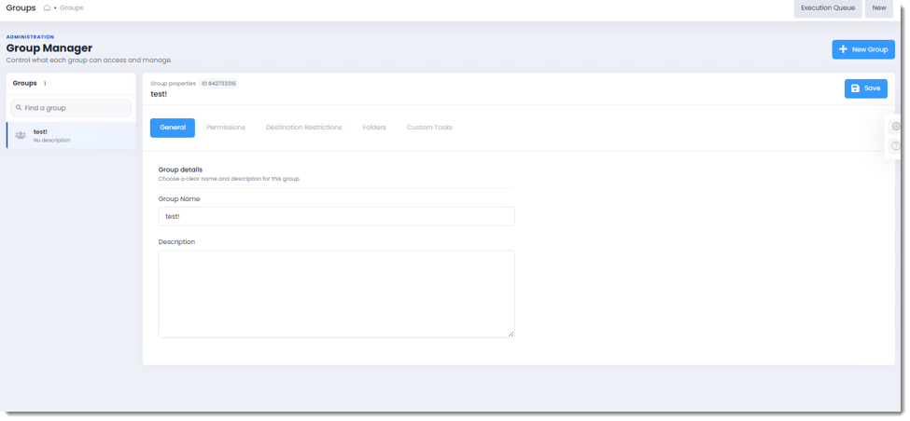
Task: Click the search magnifier icon in the find box
Action: [19, 108]
